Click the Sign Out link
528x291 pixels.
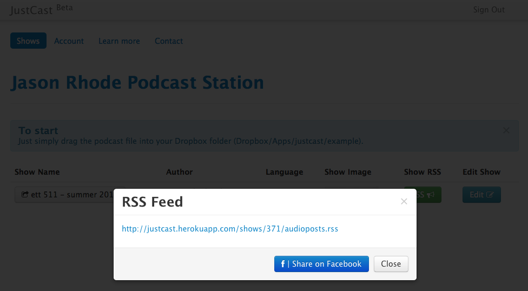(489, 10)
